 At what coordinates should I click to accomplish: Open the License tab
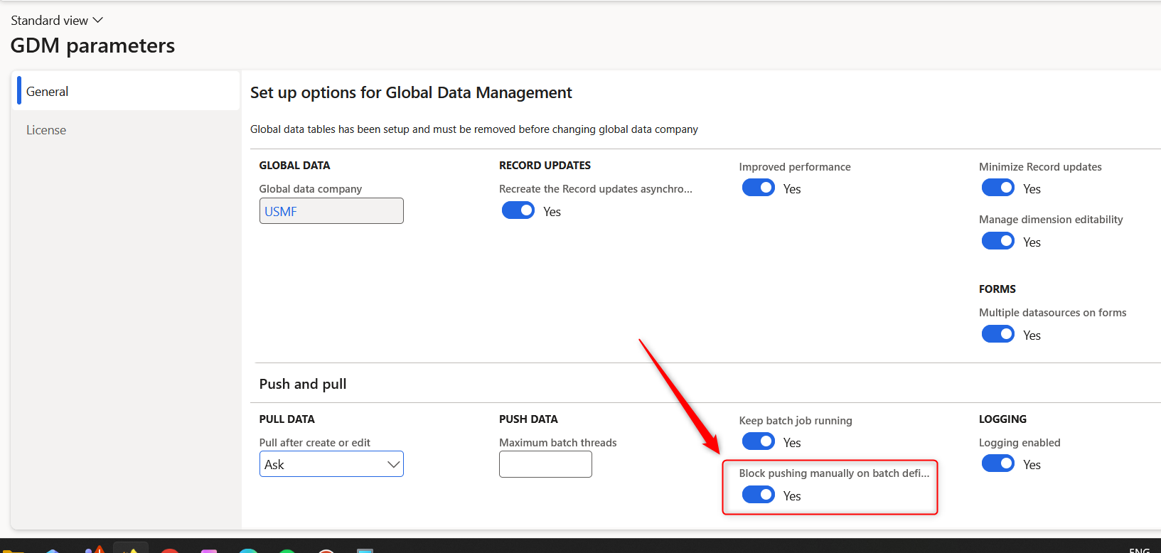point(46,130)
